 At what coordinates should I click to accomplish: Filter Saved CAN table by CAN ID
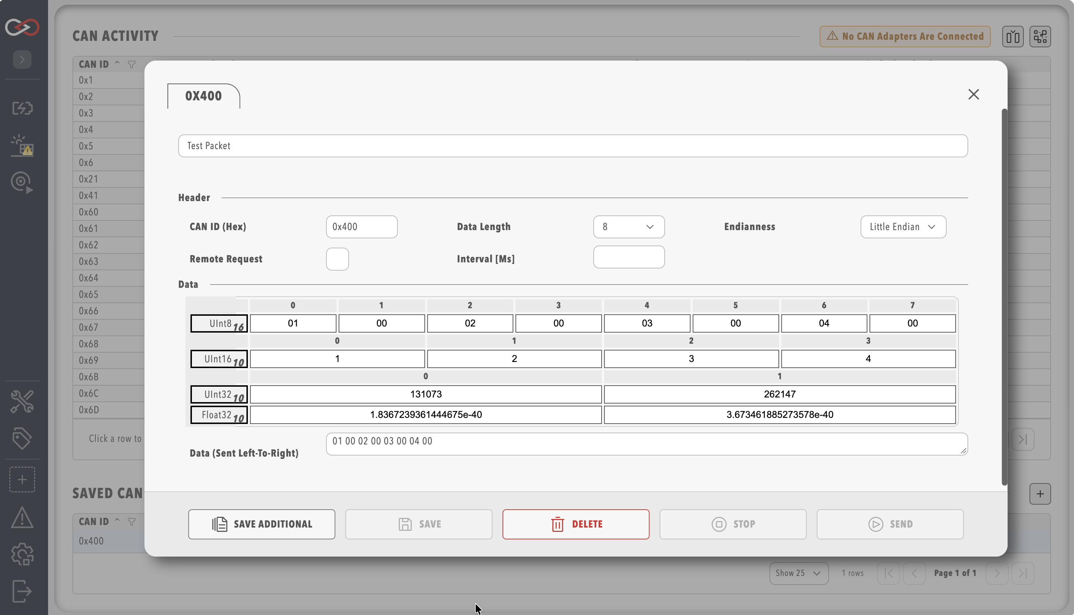[x=132, y=522]
